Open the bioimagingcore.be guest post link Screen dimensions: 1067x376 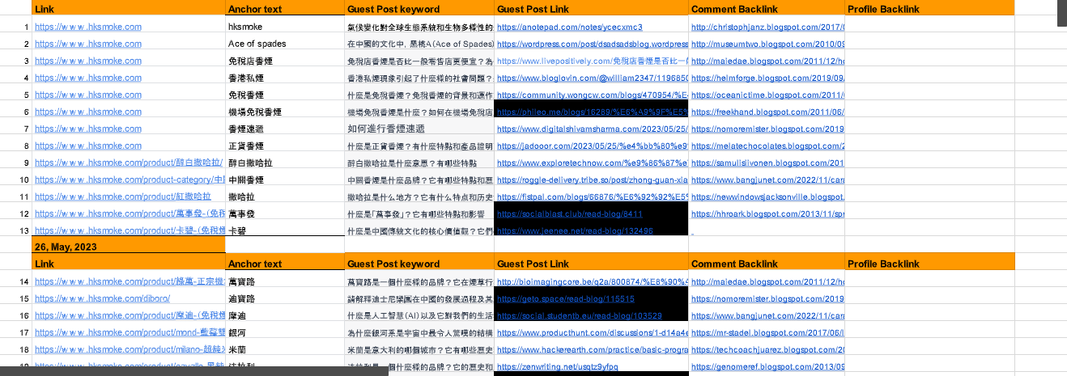(x=592, y=281)
